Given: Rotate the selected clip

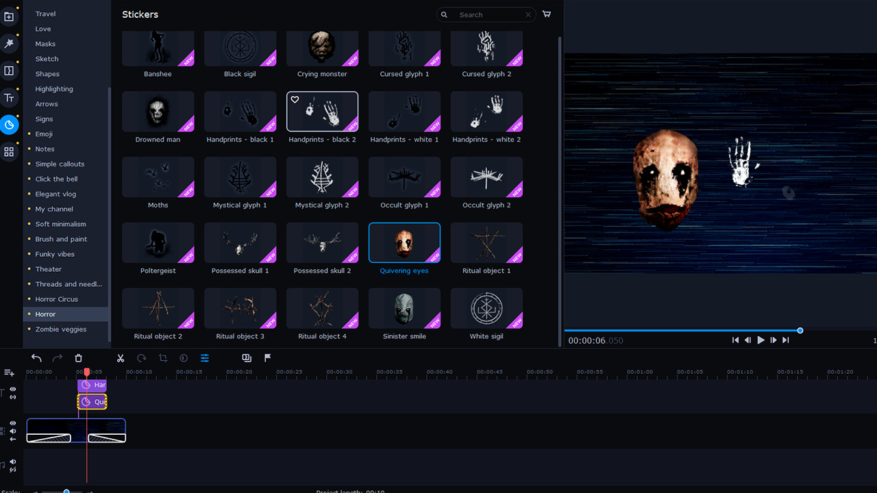Looking at the screenshot, I should pyautogui.click(x=142, y=358).
